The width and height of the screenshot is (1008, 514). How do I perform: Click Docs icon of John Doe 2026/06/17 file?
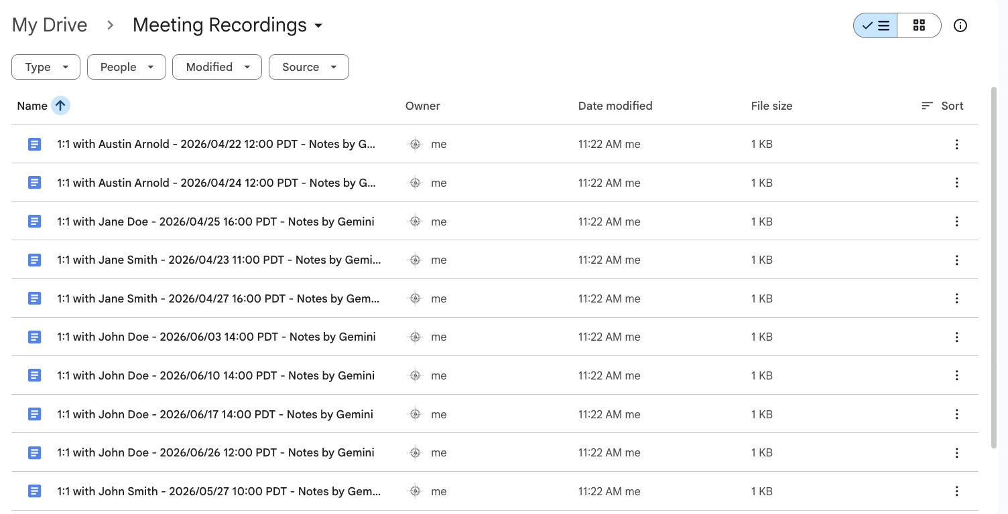[35, 414]
